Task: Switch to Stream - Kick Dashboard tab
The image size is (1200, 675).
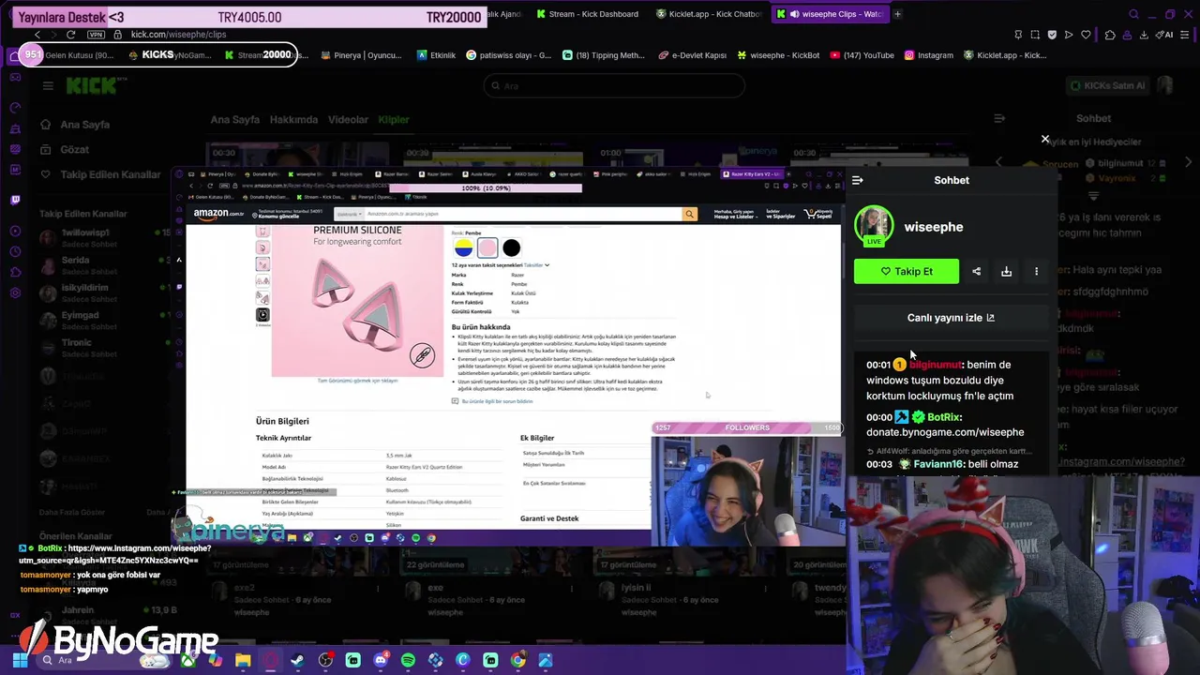Action: click(588, 14)
